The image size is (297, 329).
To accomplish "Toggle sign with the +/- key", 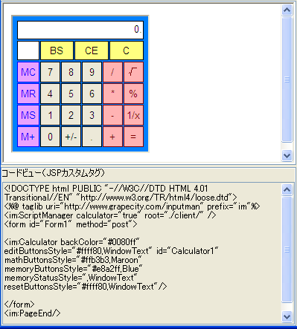I will coord(71,137).
